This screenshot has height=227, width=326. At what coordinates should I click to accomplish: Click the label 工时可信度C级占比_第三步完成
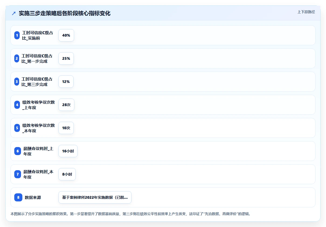pyautogui.click(x=37, y=82)
